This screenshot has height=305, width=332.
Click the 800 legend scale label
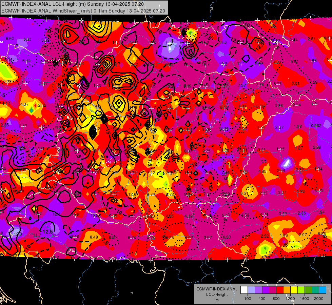[276, 299]
